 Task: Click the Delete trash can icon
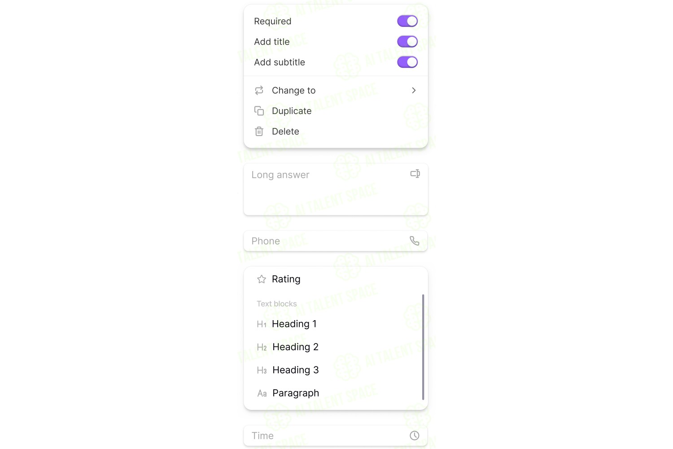tap(259, 131)
